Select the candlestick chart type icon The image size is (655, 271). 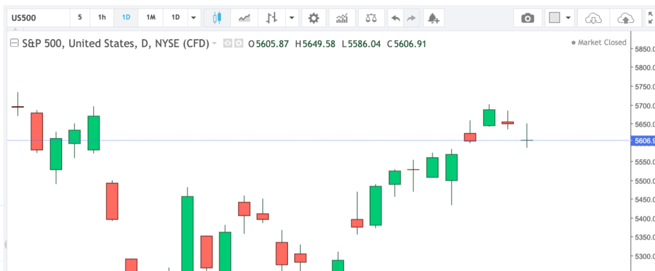(x=217, y=18)
